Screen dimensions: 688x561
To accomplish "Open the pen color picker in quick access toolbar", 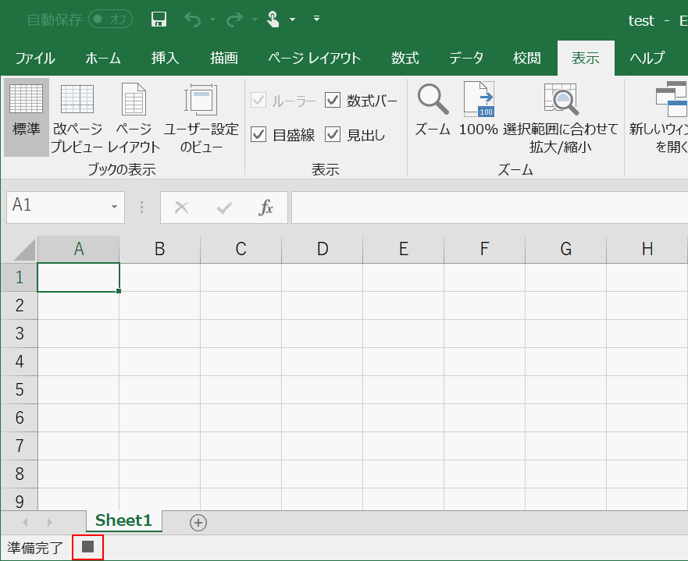I will 294,19.
